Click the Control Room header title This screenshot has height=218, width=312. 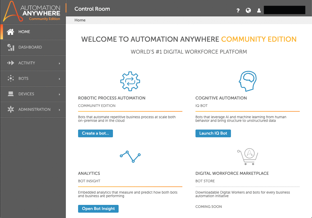coord(92,9)
